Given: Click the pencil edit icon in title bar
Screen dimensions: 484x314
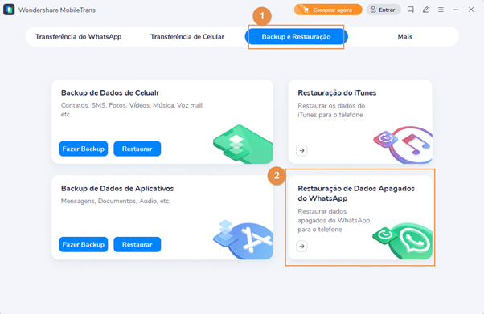Looking at the screenshot, I should [425, 10].
